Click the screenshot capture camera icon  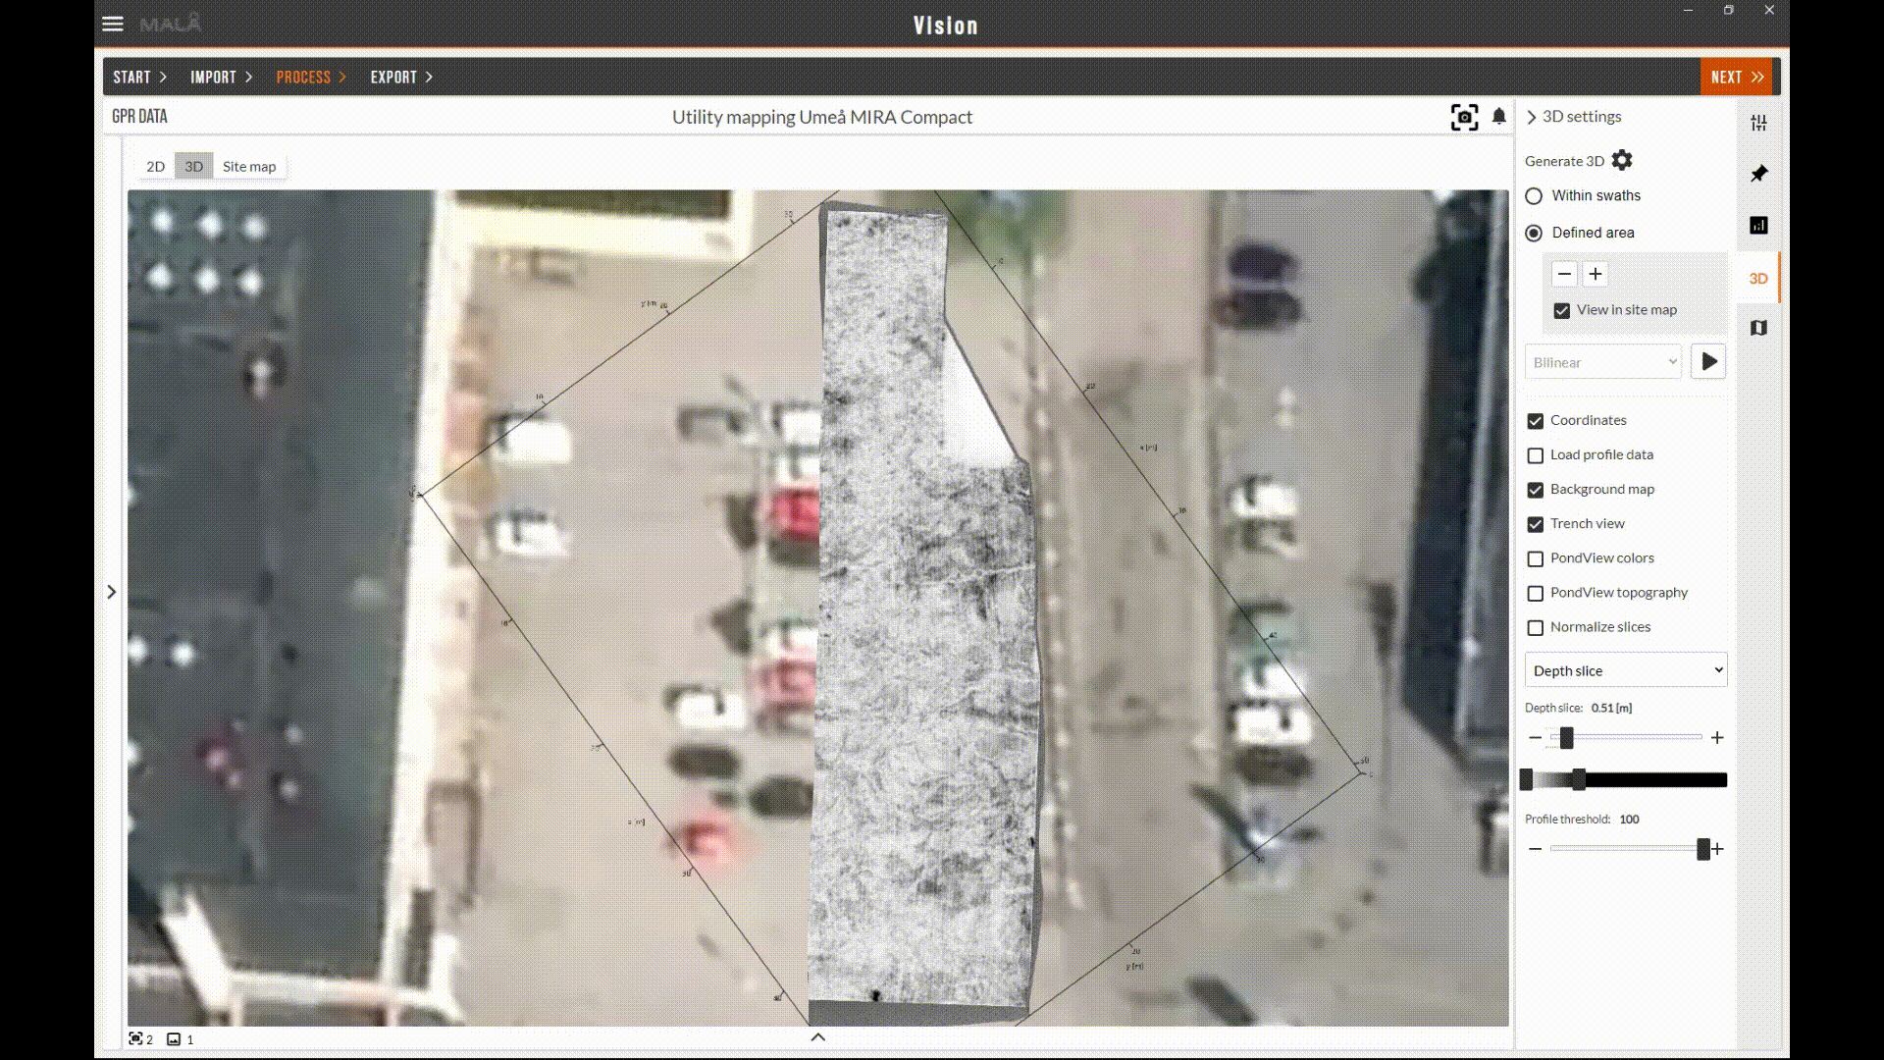(1464, 117)
